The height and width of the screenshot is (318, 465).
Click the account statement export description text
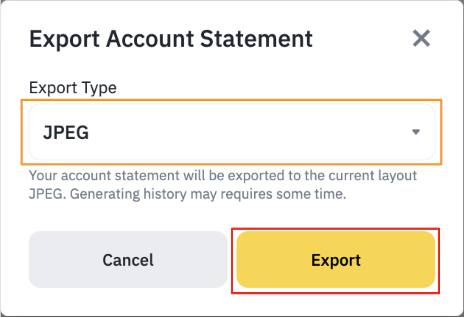point(223,176)
